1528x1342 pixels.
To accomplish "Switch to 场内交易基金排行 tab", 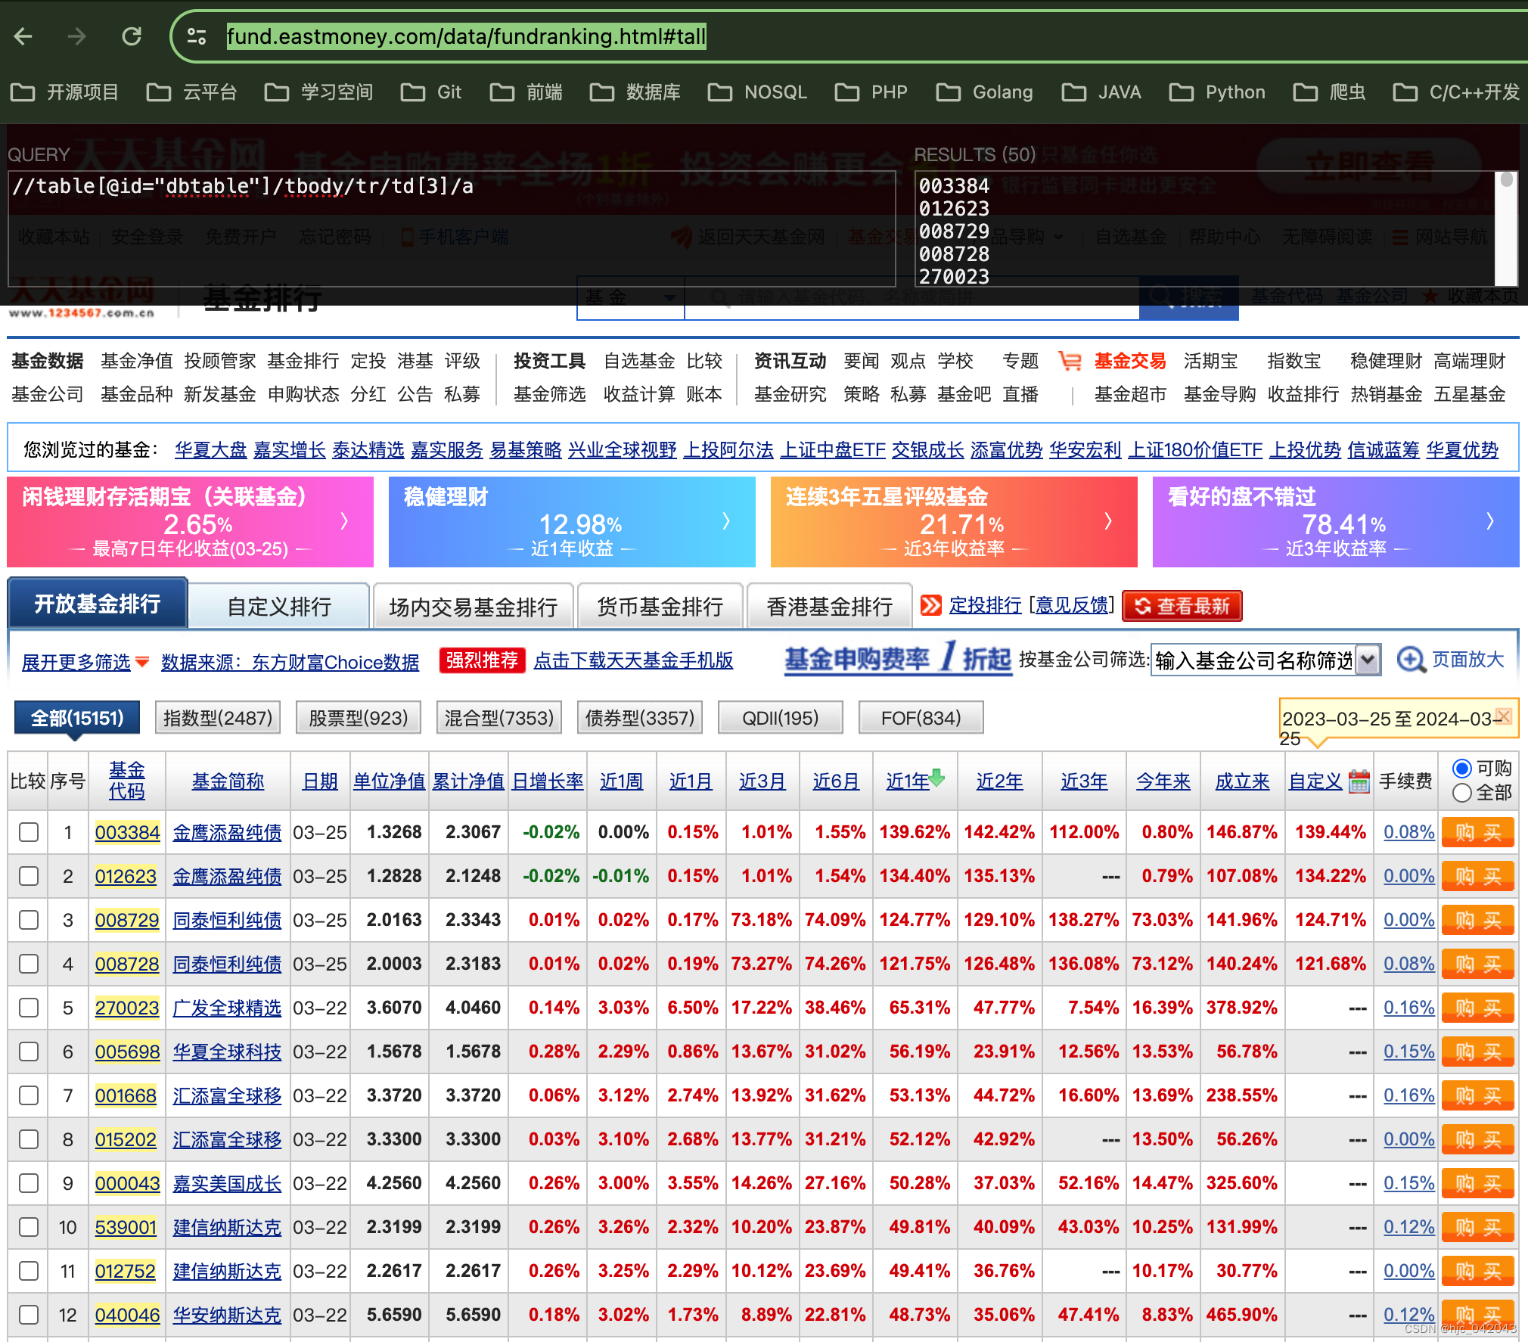I will coord(473,606).
